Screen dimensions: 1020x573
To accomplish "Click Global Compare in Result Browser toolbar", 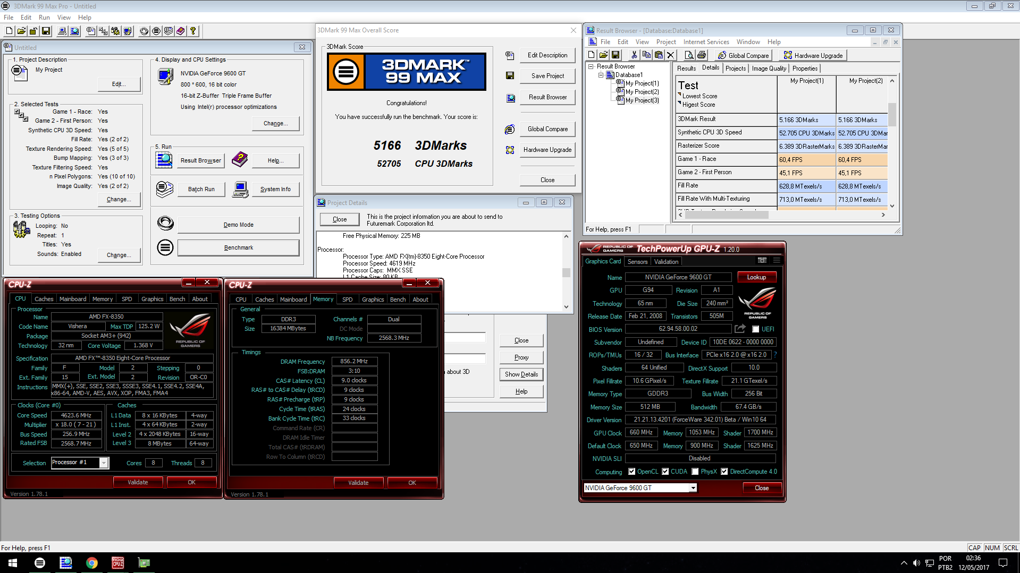I will pos(743,55).
